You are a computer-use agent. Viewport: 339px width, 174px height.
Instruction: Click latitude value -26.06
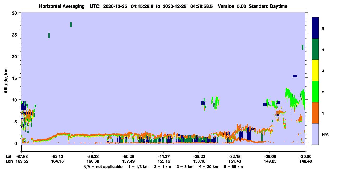click(269, 156)
